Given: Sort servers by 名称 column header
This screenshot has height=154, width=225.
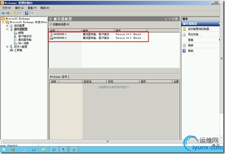Looking at the screenshot, I should click(x=65, y=30).
